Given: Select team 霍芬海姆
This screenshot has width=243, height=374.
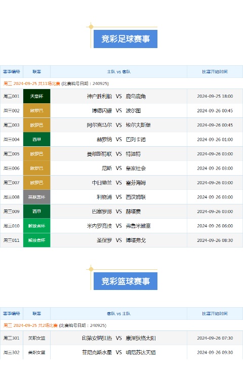Looking at the screenshot, I should [x=136, y=183].
